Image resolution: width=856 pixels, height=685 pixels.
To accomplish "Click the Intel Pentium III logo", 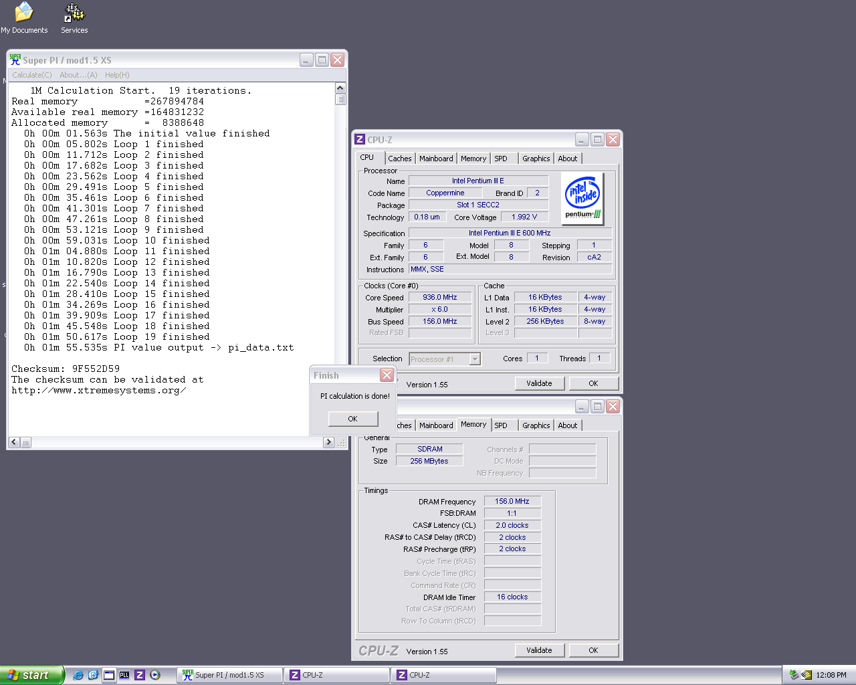I will click(x=583, y=198).
